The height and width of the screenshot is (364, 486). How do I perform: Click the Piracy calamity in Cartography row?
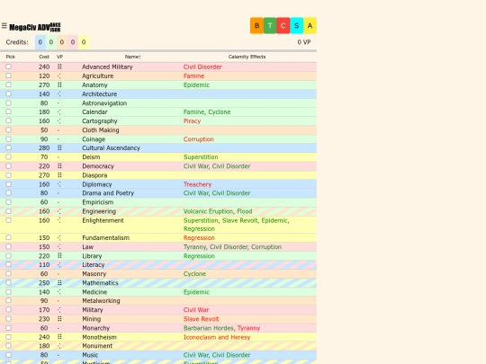(x=192, y=121)
